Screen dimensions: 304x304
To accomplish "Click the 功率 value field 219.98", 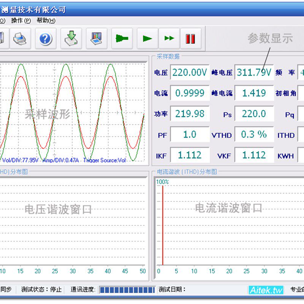I will click(190, 114).
